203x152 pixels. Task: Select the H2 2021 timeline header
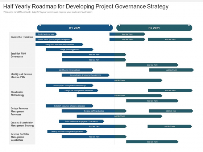pos(154,28)
